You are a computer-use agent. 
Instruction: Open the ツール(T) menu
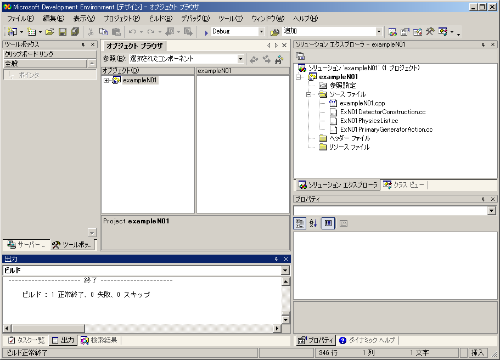pyautogui.click(x=231, y=19)
